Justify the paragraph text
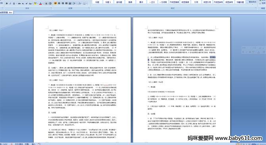This screenshot has width=266, height=145. [67, 4]
